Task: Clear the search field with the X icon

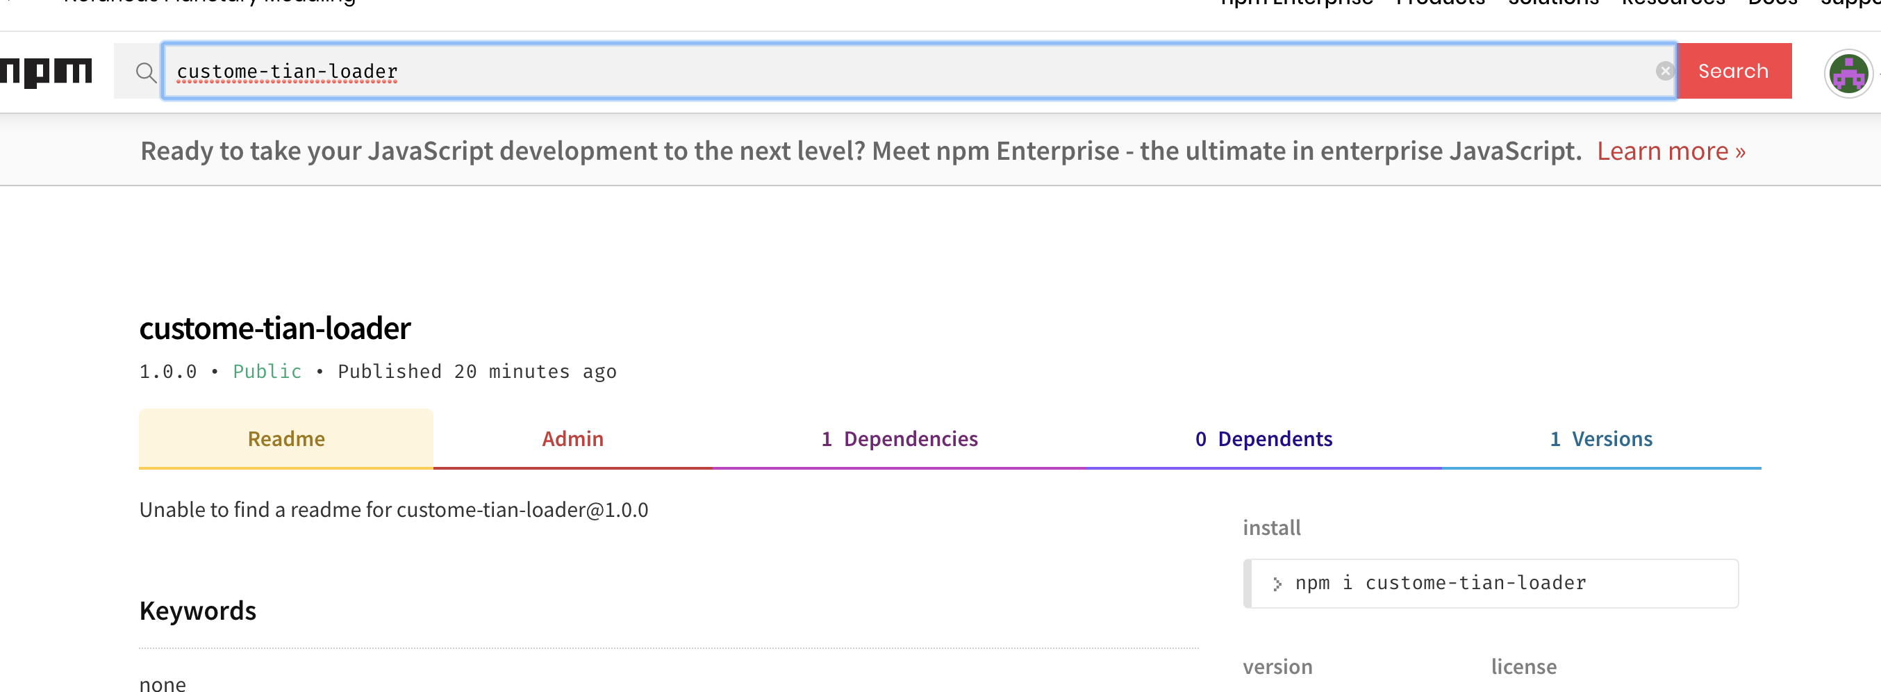Action: (1664, 71)
